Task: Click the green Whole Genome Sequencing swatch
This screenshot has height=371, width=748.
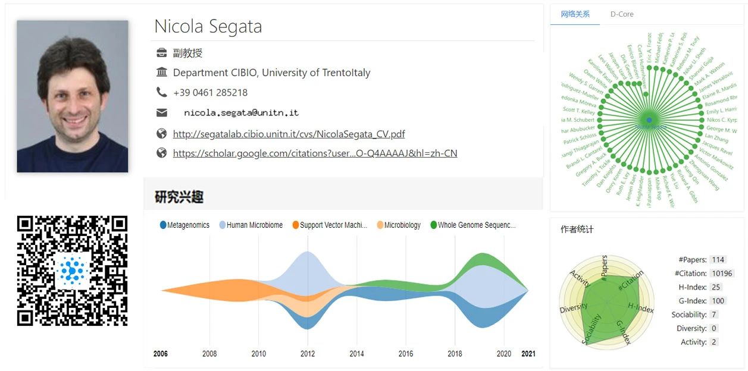Action: (433, 225)
